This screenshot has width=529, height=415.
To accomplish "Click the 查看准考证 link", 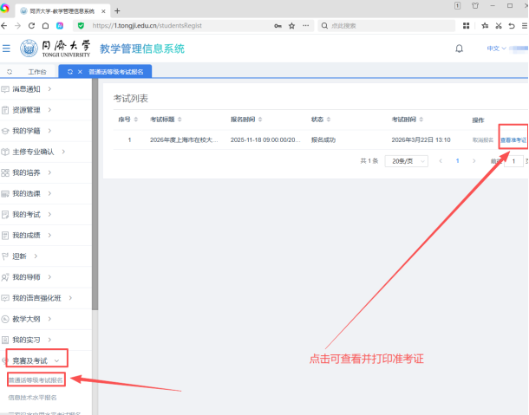I will coord(513,139).
